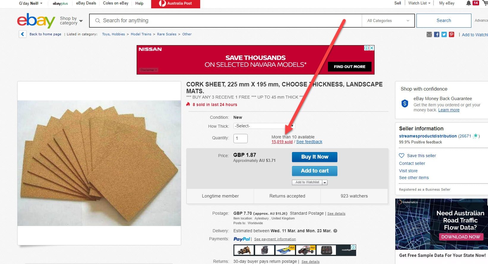Open My eBay menu
The image size is (488, 264).
[447, 3]
